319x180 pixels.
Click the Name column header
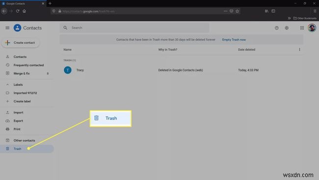[67, 50]
